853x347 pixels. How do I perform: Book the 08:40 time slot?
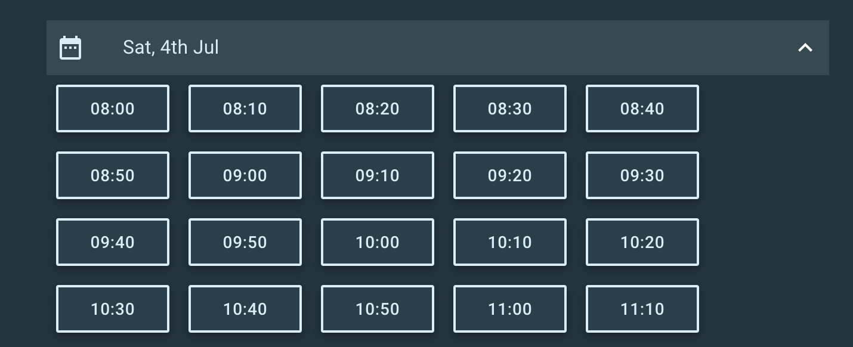pos(642,109)
